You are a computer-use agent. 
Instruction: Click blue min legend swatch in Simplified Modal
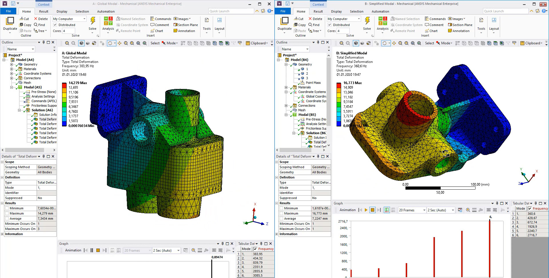coord(339,124)
